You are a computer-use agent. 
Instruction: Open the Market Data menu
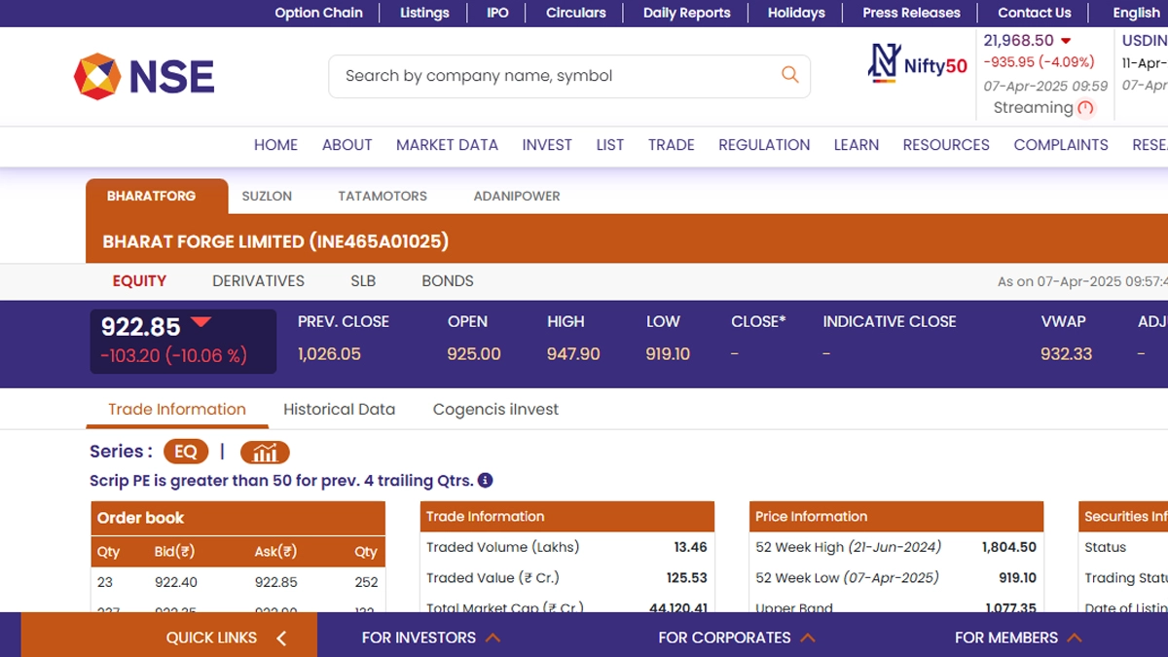tap(447, 145)
